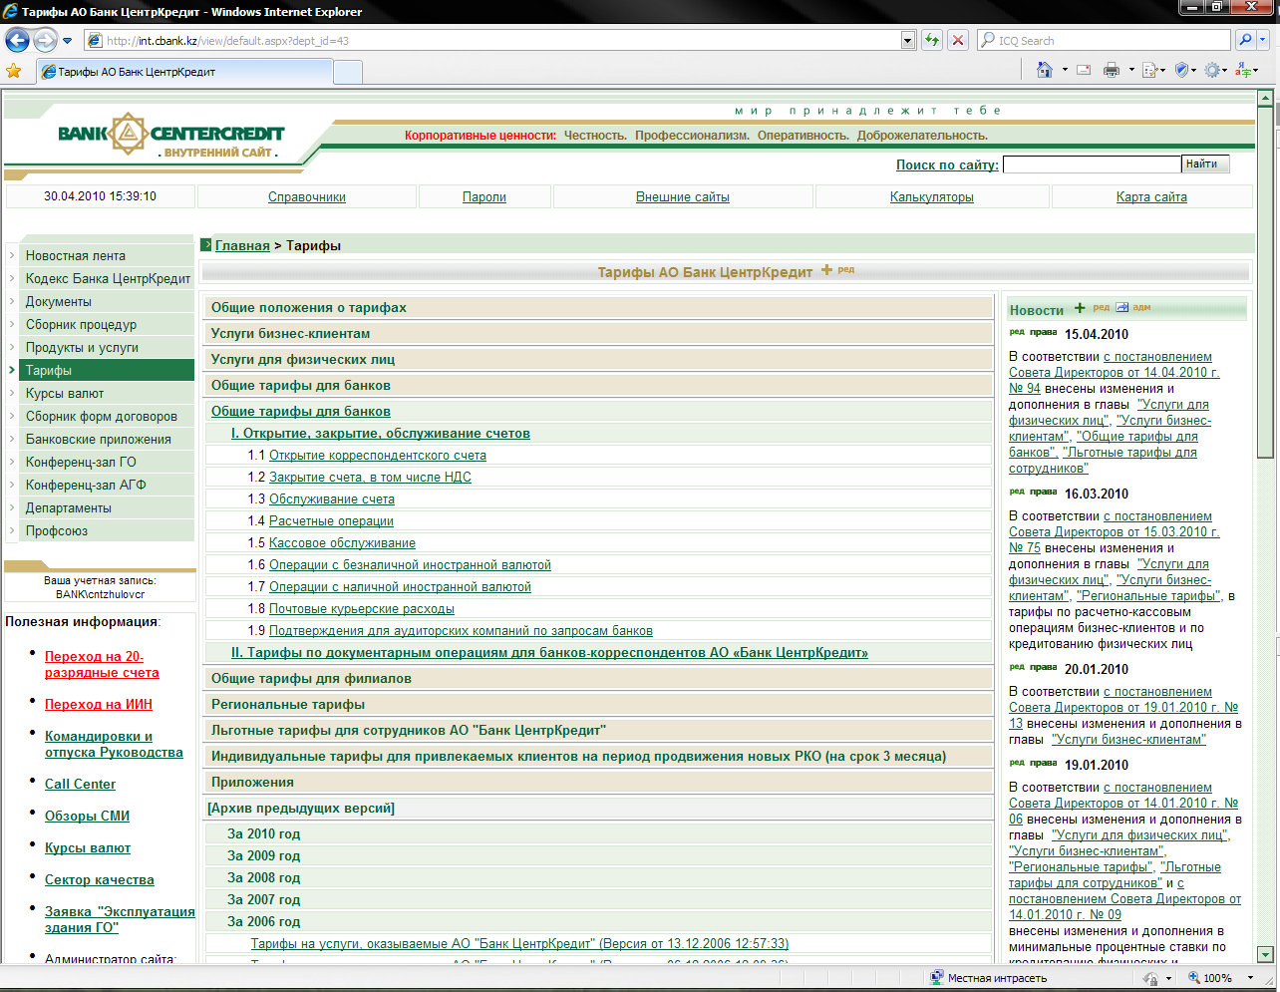
Task: Open the Tools gear menu icon
Action: coord(1216,70)
